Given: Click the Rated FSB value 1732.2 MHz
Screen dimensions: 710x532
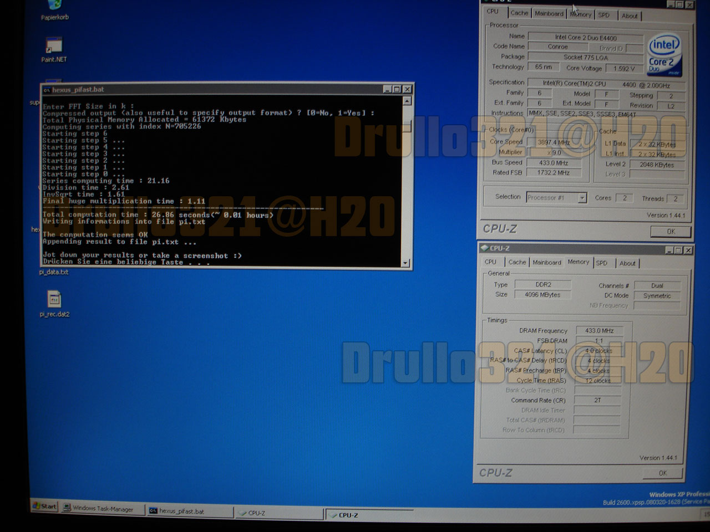Looking at the screenshot, I should coord(555,173).
